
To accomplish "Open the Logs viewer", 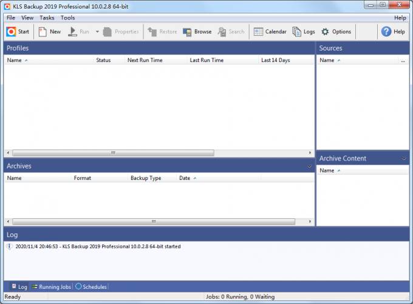I will click(x=304, y=32).
